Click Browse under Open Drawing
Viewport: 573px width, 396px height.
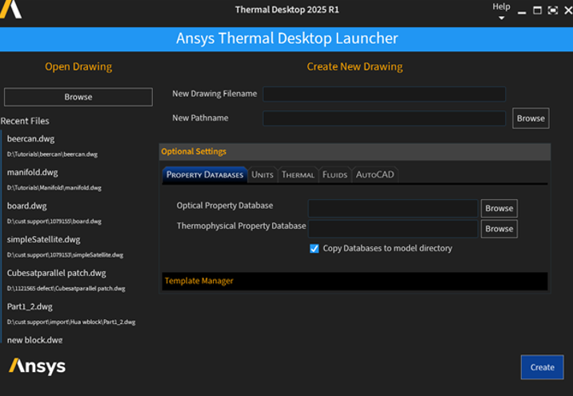(78, 97)
